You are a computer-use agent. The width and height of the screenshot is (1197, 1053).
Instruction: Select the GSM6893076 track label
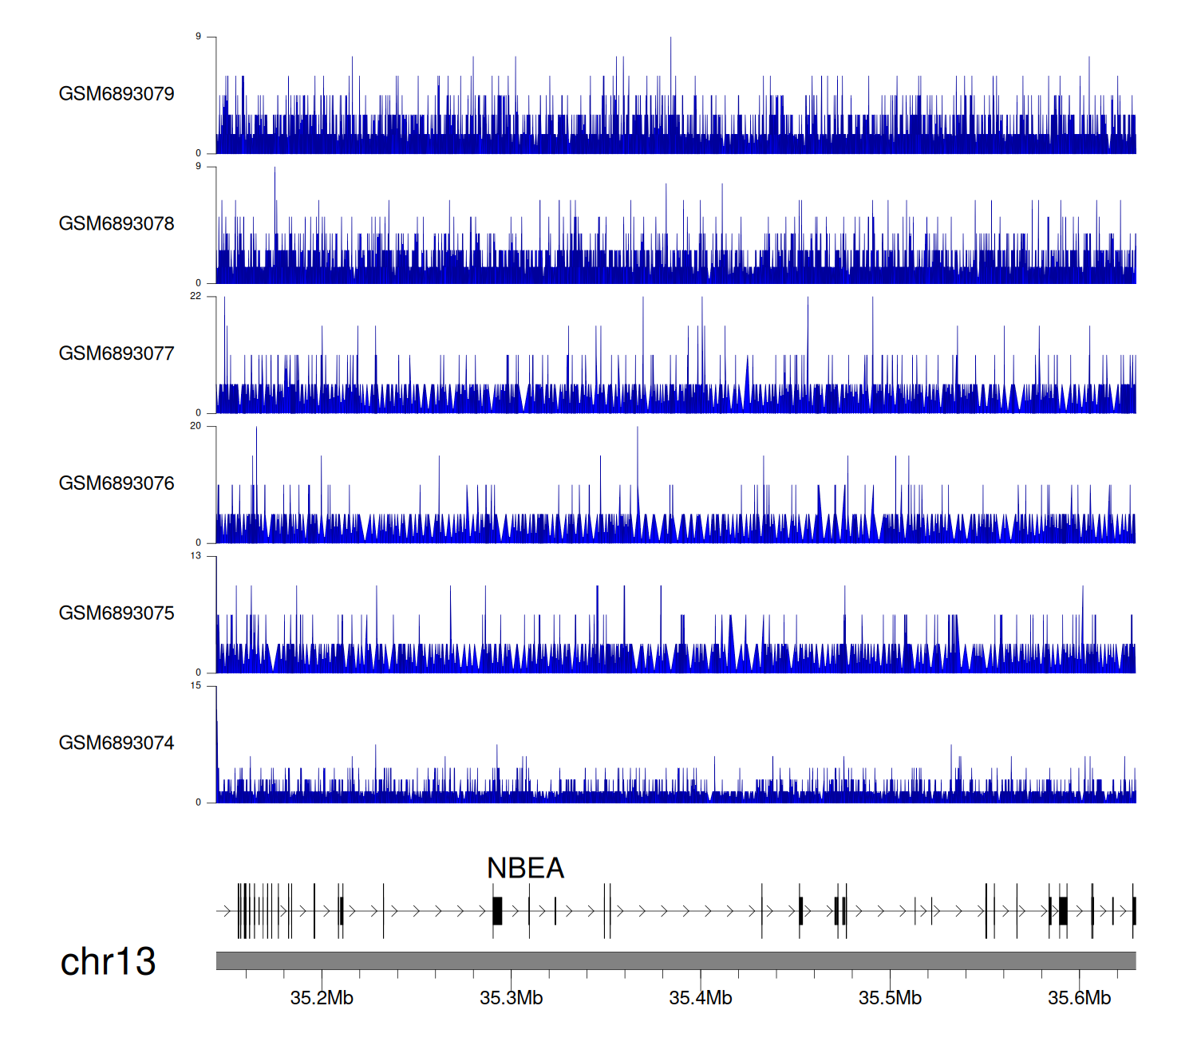(x=117, y=483)
